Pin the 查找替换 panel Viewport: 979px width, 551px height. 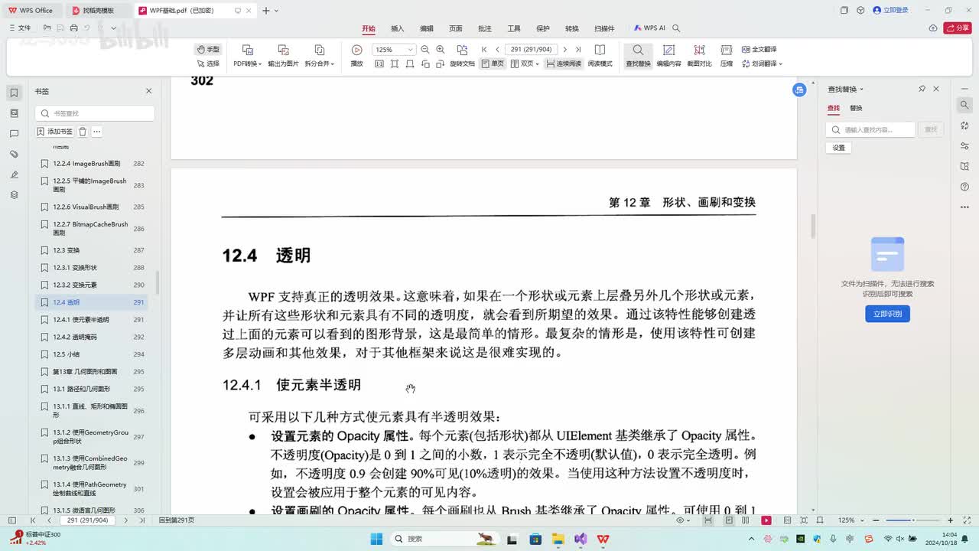point(922,89)
